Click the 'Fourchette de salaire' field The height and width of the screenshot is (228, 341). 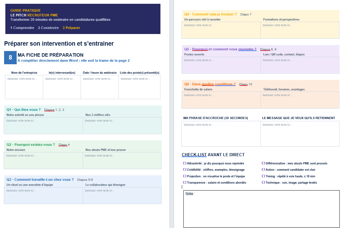(x=221, y=100)
